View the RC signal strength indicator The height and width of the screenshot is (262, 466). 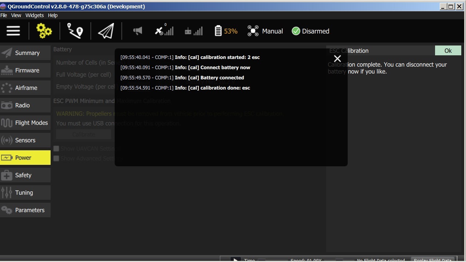click(x=193, y=31)
